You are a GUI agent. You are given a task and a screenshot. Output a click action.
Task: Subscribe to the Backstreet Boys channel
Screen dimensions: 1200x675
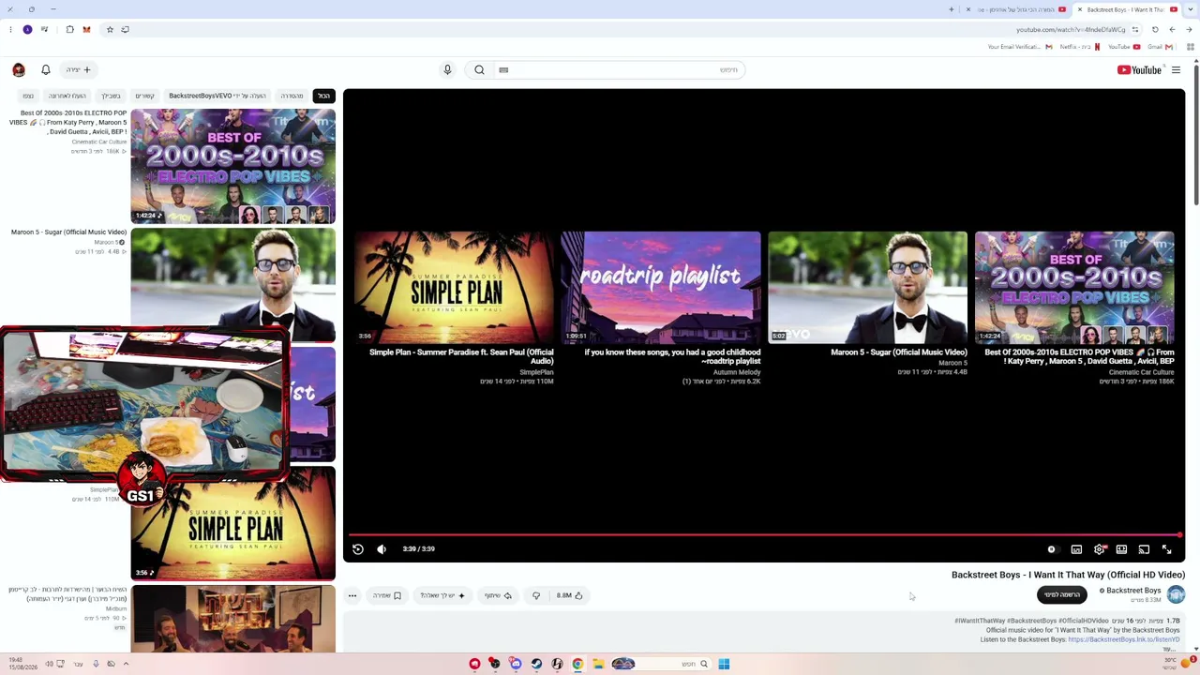click(1062, 595)
